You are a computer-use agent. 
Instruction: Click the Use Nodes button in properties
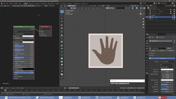click(162, 58)
